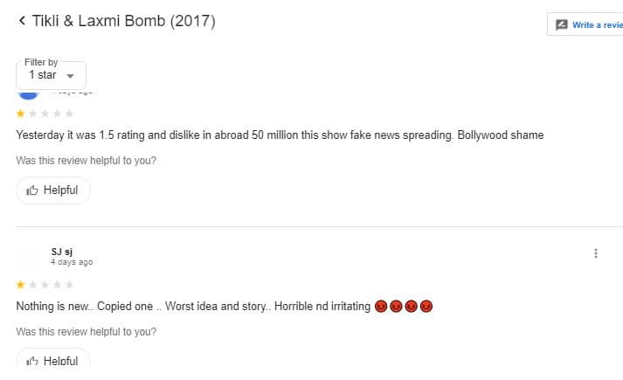This screenshot has width=623, height=380.
Task: Open the Filter by 1 star dropdown
Action: 51,75
